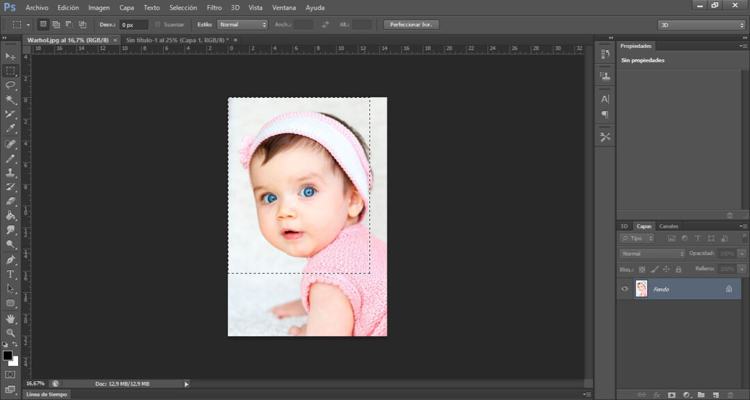Image resolution: width=750 pixels, height=400 pixels.
Task: Select the Rectangular Marquee tool in the toolbox
Action: pos(10,71)
